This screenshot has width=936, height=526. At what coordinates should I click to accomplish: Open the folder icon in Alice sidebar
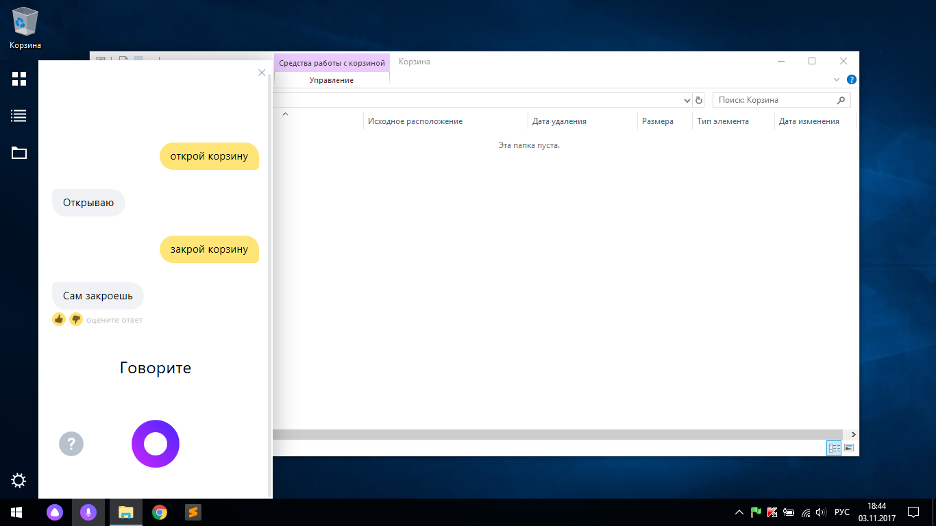point(19,153)
